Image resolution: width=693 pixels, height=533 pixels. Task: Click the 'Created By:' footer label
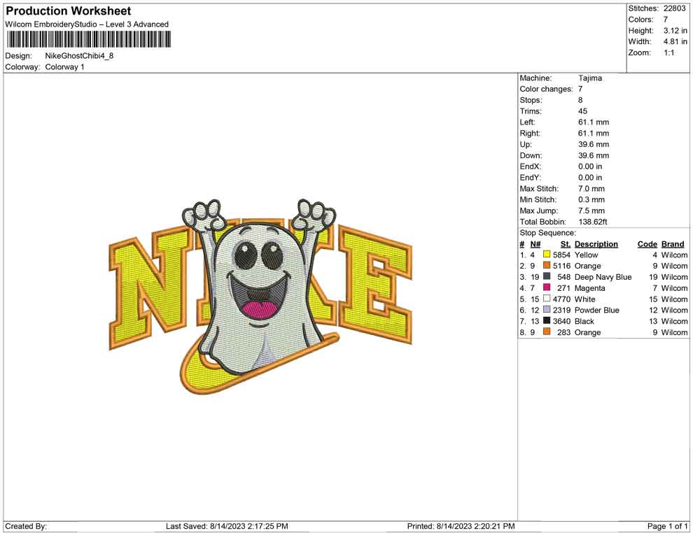[x=26, y=526]
